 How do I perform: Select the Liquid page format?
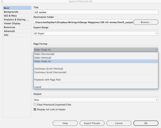[x=96, y=87]
